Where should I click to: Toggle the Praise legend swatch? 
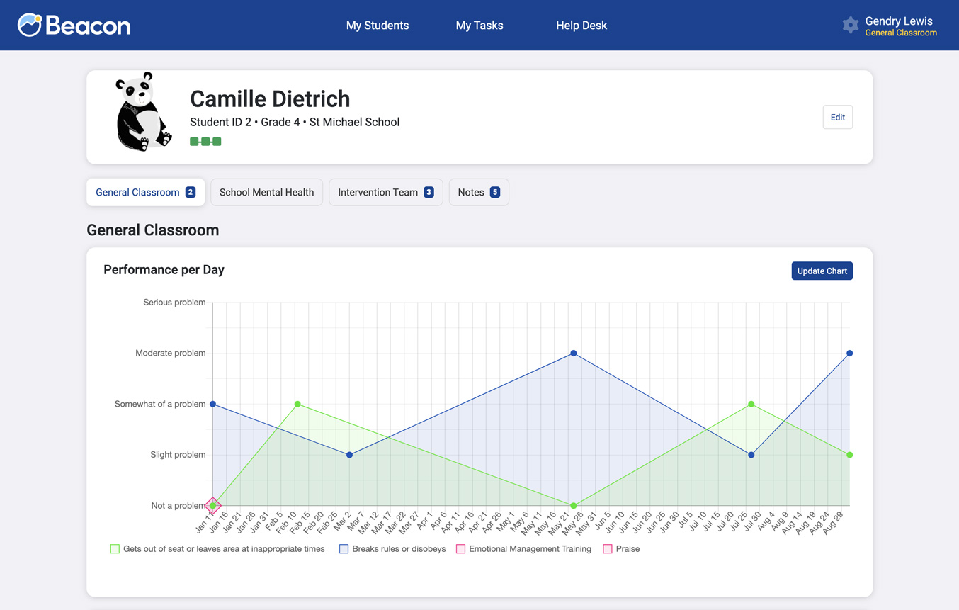[607, 549]
